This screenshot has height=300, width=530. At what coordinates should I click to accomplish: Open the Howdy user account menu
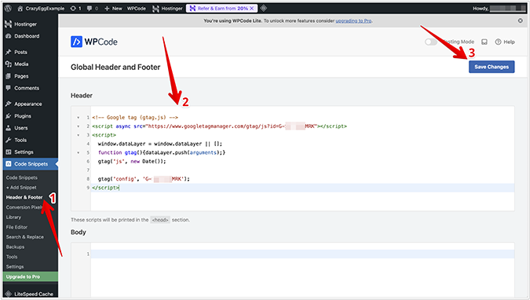499,9
